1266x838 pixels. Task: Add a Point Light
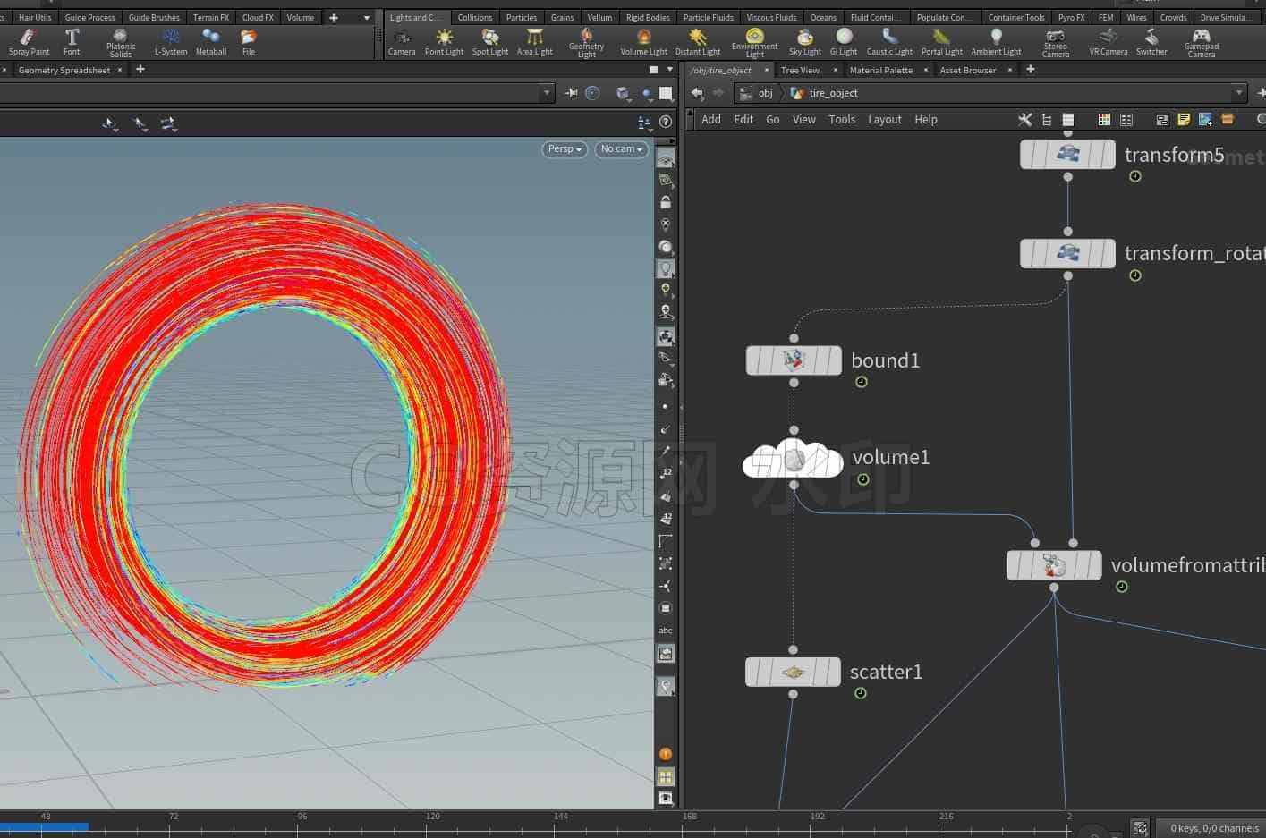click(x=444, y=42)
